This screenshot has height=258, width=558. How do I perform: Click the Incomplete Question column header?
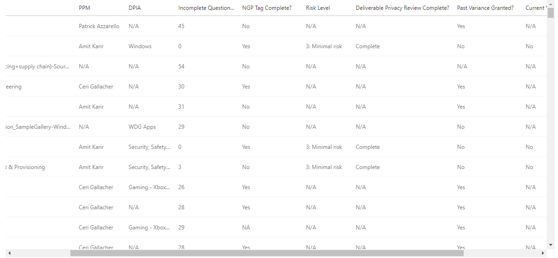click(206, 8)
